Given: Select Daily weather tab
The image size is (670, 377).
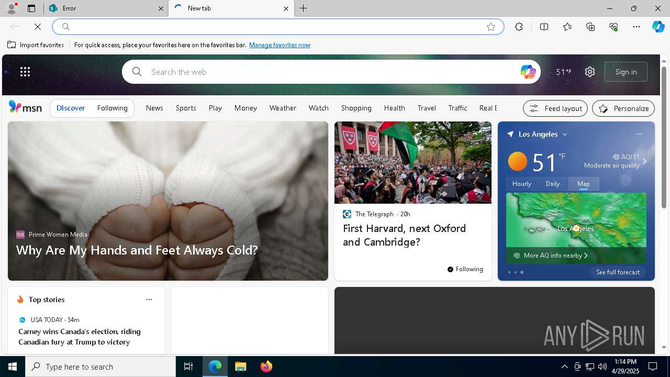Looking at the screenshot, I should [553, 184].
